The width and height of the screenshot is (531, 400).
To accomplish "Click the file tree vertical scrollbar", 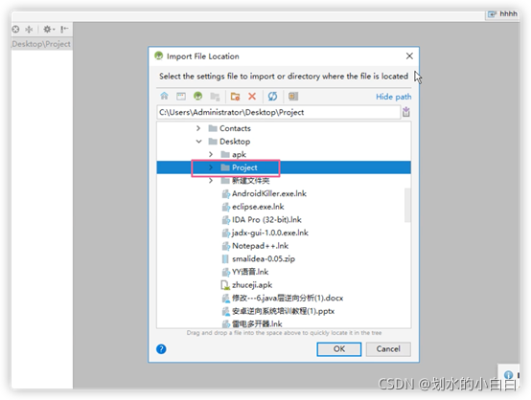I will pyautogui.click(x=407, y=205).
